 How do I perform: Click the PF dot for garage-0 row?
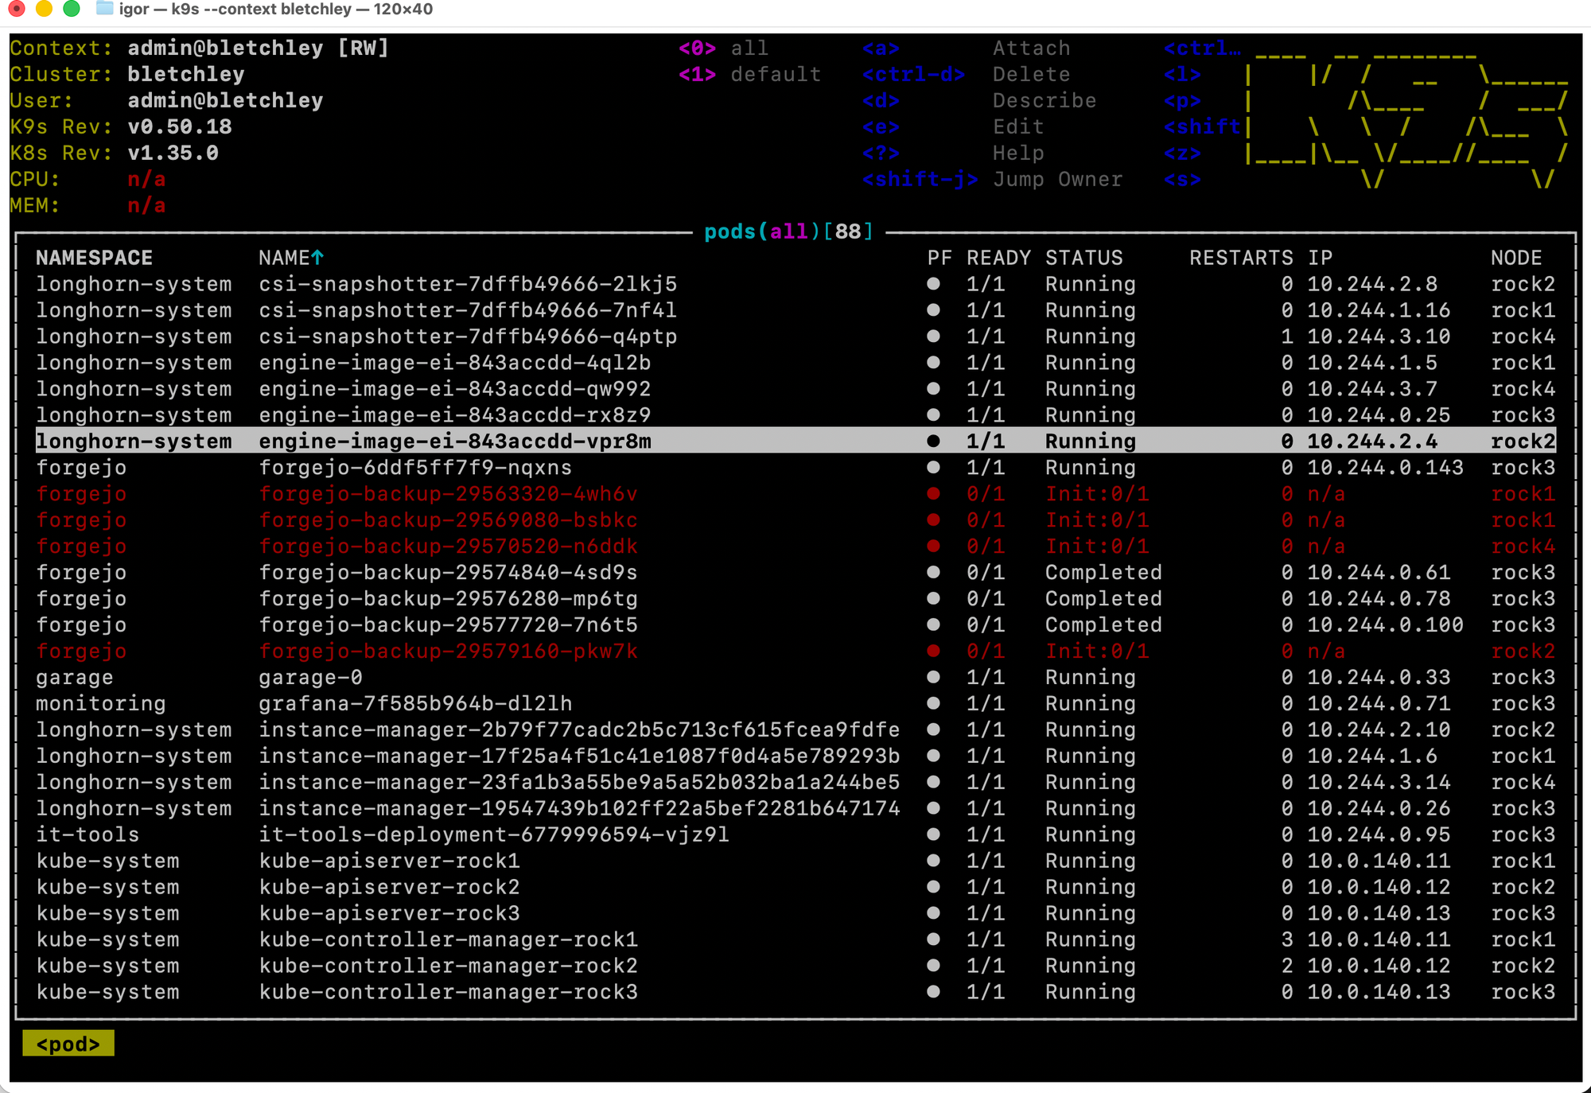pos(933,678)
